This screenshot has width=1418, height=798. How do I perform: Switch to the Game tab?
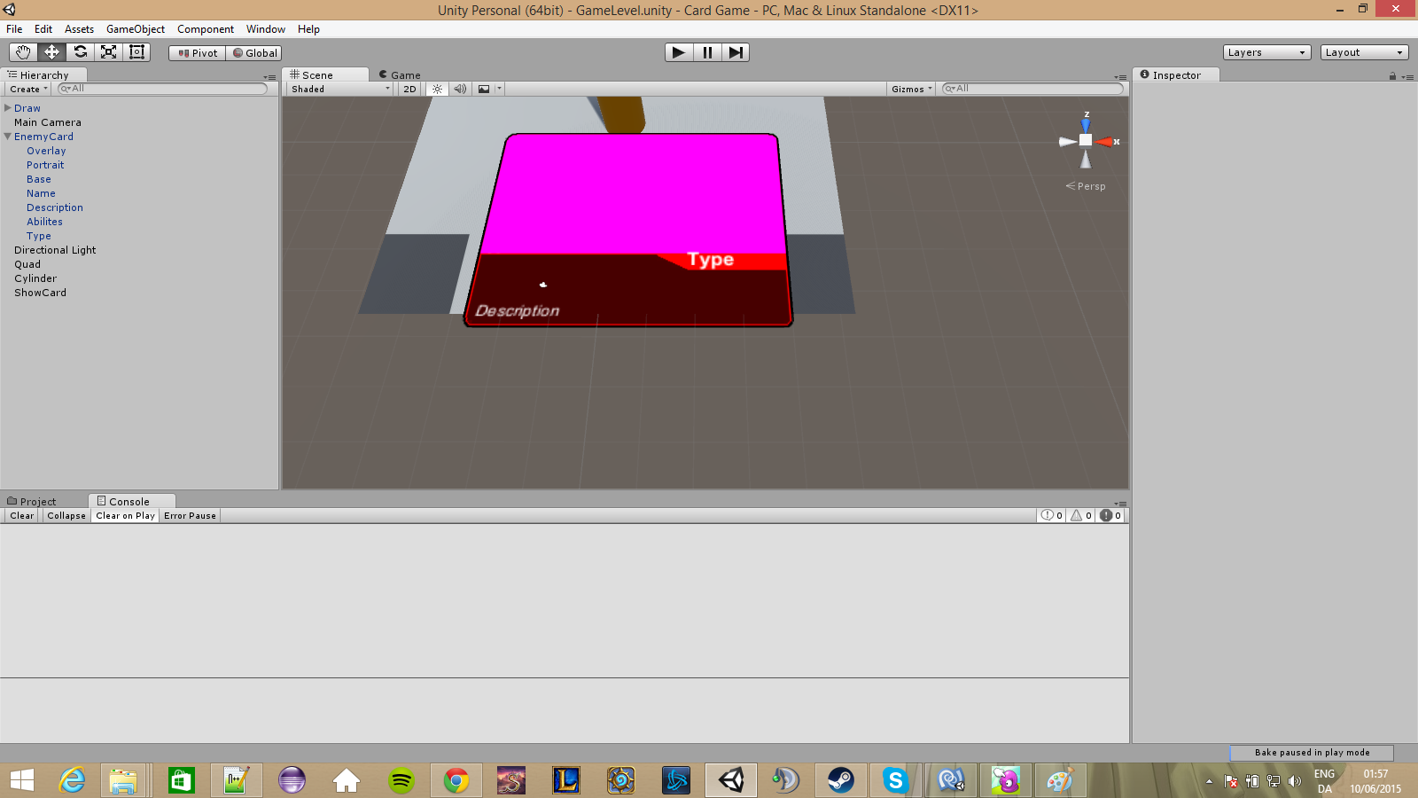coord(400,75)
